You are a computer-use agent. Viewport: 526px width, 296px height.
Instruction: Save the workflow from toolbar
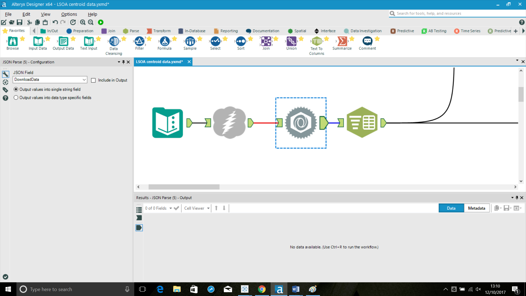(19, 22)
